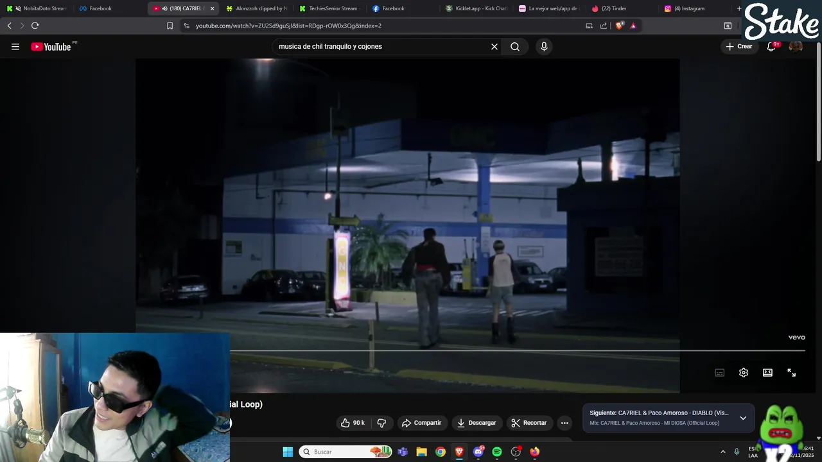822x462 pixels.
Task: Switch to the La mejor web/app tab
Action: point(550,8)
